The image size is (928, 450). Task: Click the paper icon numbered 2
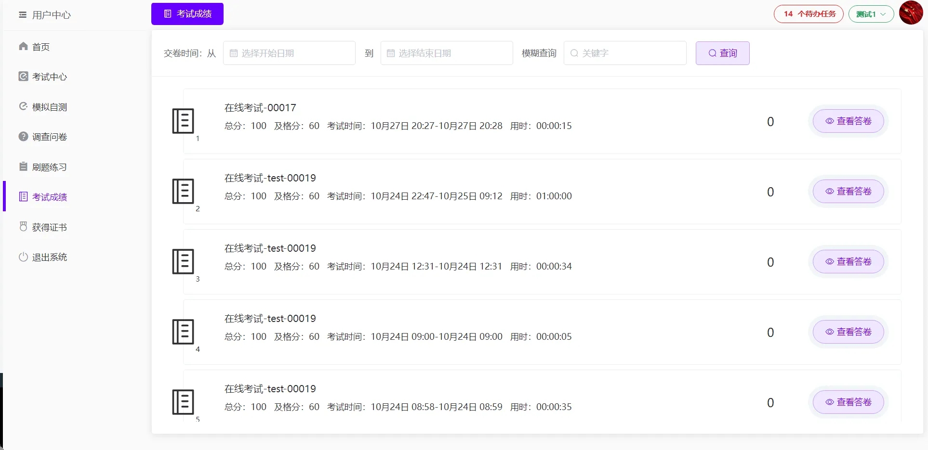[183, 191]
